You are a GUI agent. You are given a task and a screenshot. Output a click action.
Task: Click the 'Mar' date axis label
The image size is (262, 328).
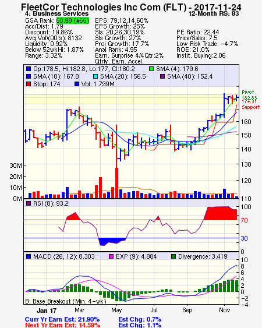pyautogui.click(x=79, y=310)
